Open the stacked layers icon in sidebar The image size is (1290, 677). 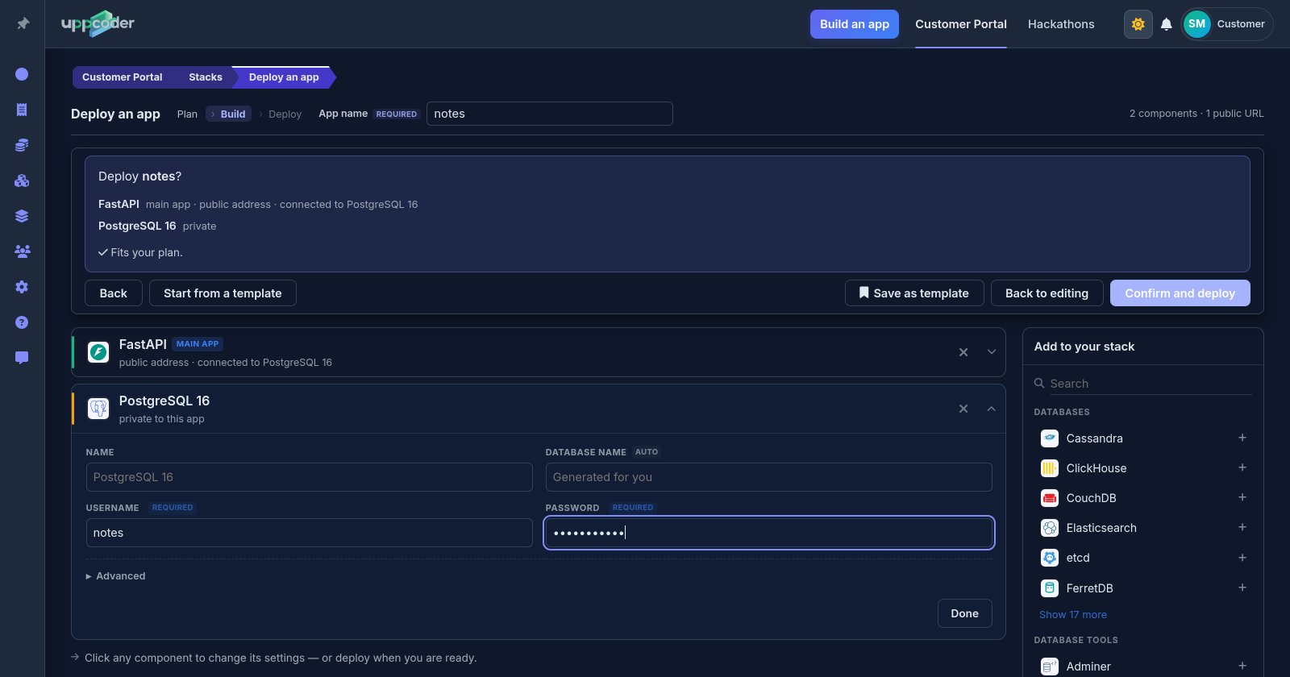[x=22, y=216]
